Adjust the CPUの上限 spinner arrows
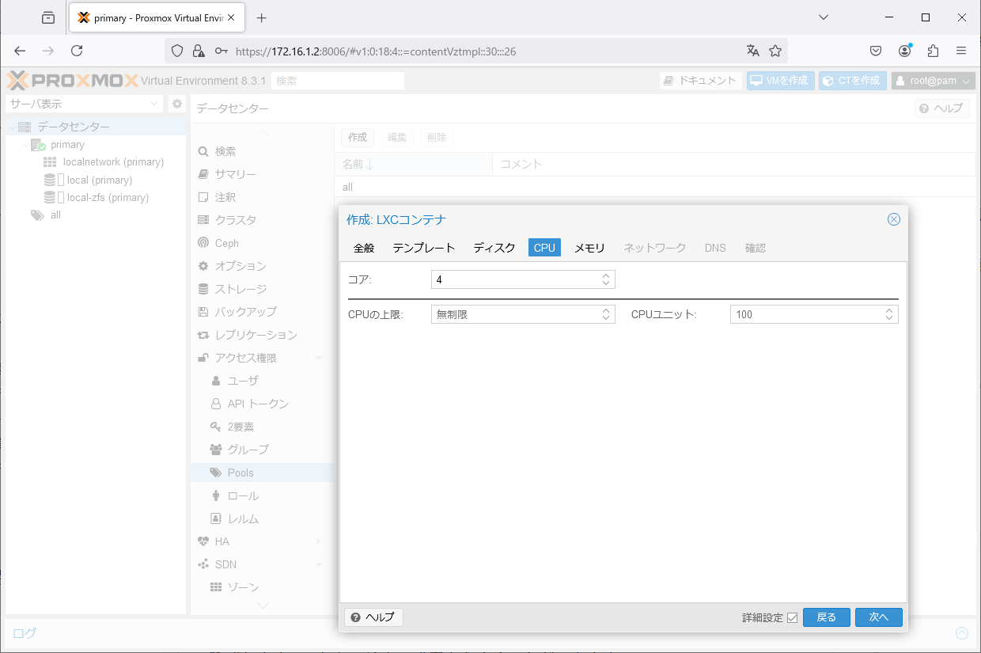Image resolution: width=981 pixels, height=653 pixels. (606, 314)
